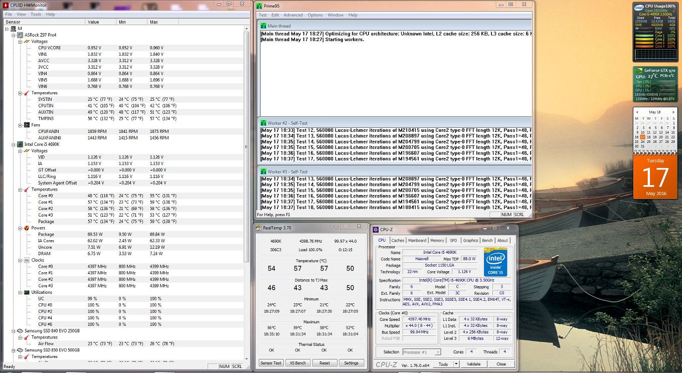Screen dimensions: 682x373
Task: Click the Intel Core i5 logo in CPU-Z
Action: pos(495,262)
